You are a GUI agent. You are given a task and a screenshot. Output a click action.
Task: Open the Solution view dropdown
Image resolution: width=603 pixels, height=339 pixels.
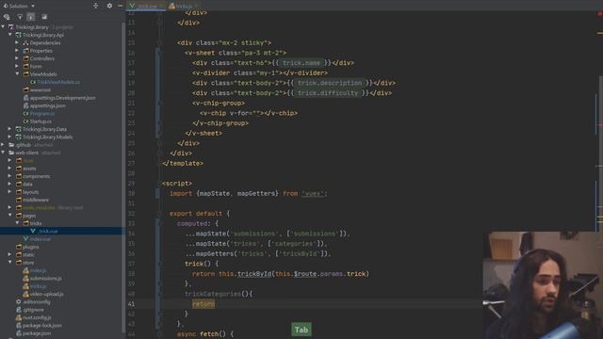[x=19, y=6]
